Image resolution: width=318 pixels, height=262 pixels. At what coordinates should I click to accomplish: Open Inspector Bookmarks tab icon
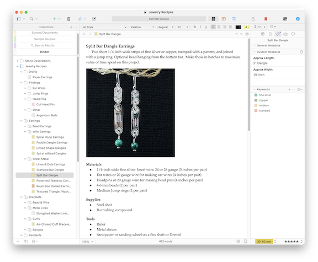pyautogui.click(x=270, y=34)
